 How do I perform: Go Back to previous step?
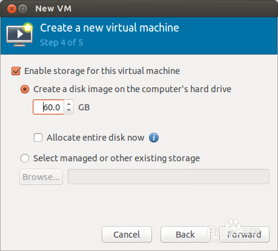185,235
